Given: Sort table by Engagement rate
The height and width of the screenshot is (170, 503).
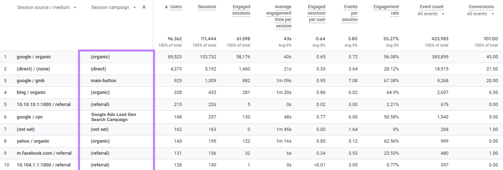Looking at the screenshot, I should (x=386, y=10).
